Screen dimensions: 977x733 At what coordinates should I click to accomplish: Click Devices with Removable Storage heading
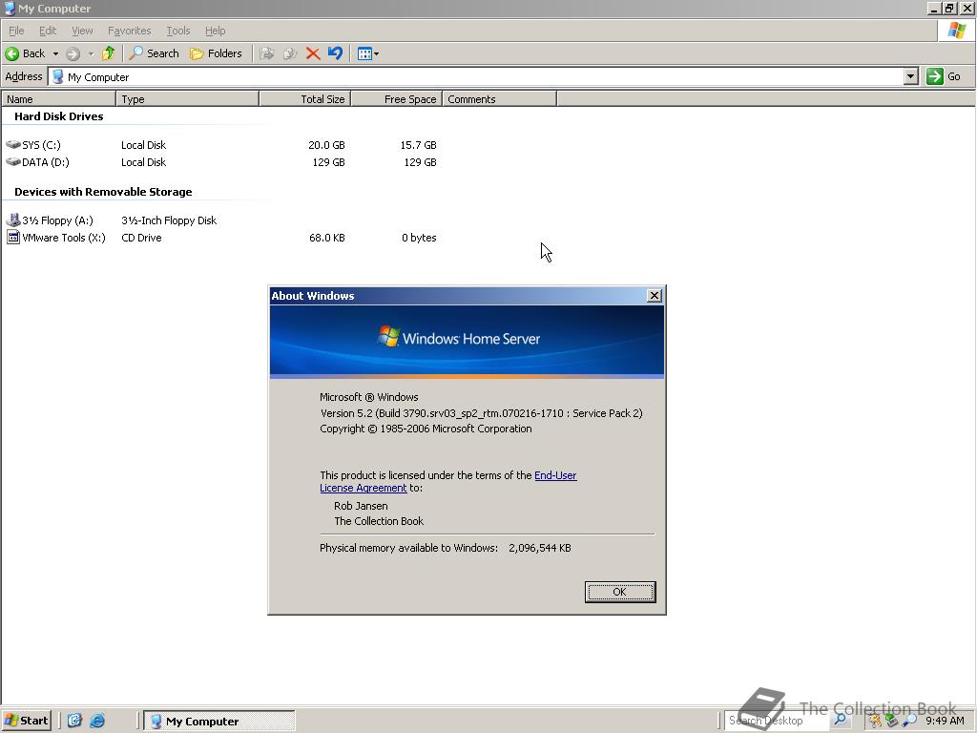[x=103, y=192]
